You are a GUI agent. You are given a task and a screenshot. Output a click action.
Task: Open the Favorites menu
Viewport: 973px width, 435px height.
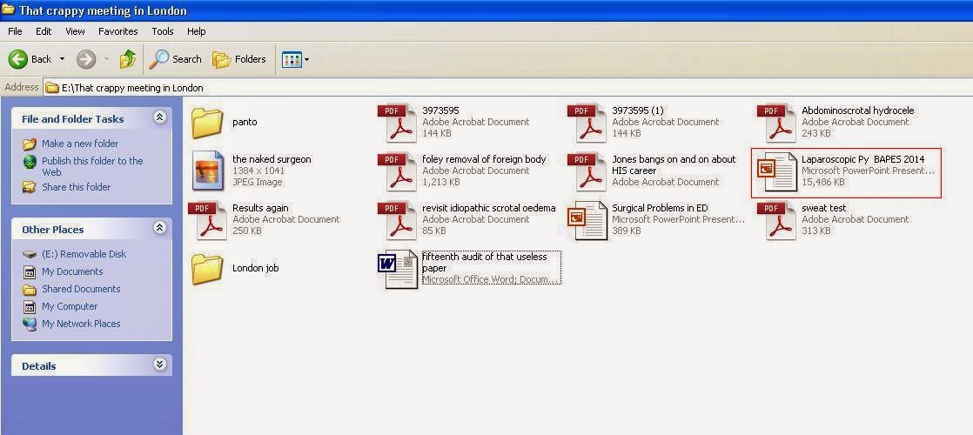117,31
